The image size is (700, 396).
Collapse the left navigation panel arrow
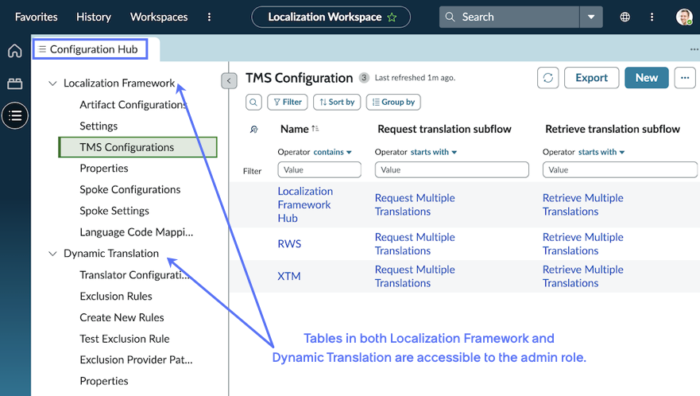pyautogui.click(x=229, y=81)
